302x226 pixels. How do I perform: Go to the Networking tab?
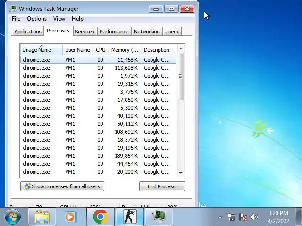pos(147,32)
